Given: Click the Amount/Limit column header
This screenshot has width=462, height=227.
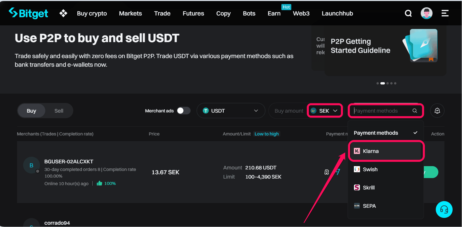Looking at the screenshot, I should click(x=237, y=134).
